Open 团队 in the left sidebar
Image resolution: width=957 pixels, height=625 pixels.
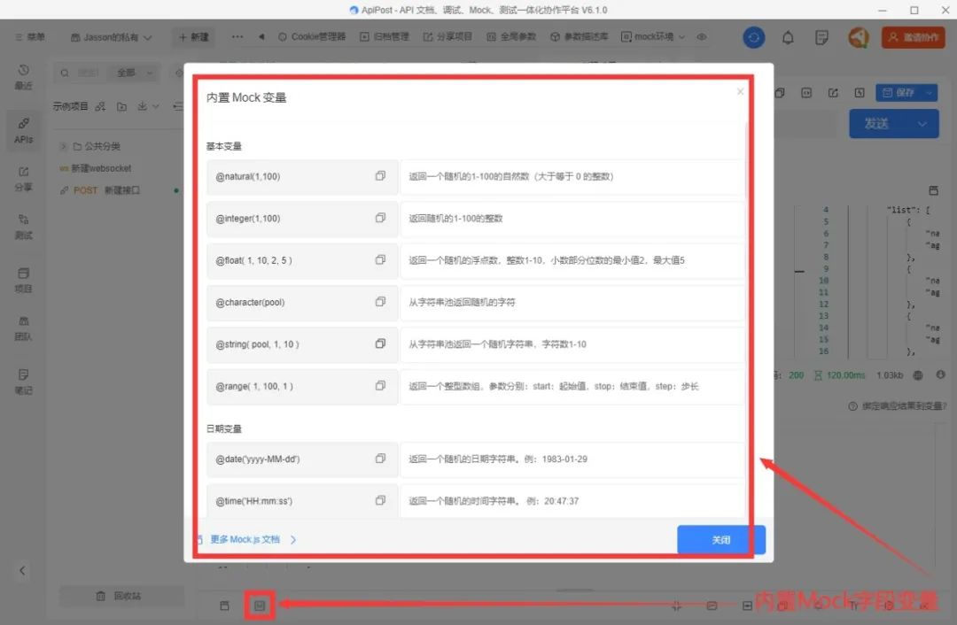(x=23, y=328)
